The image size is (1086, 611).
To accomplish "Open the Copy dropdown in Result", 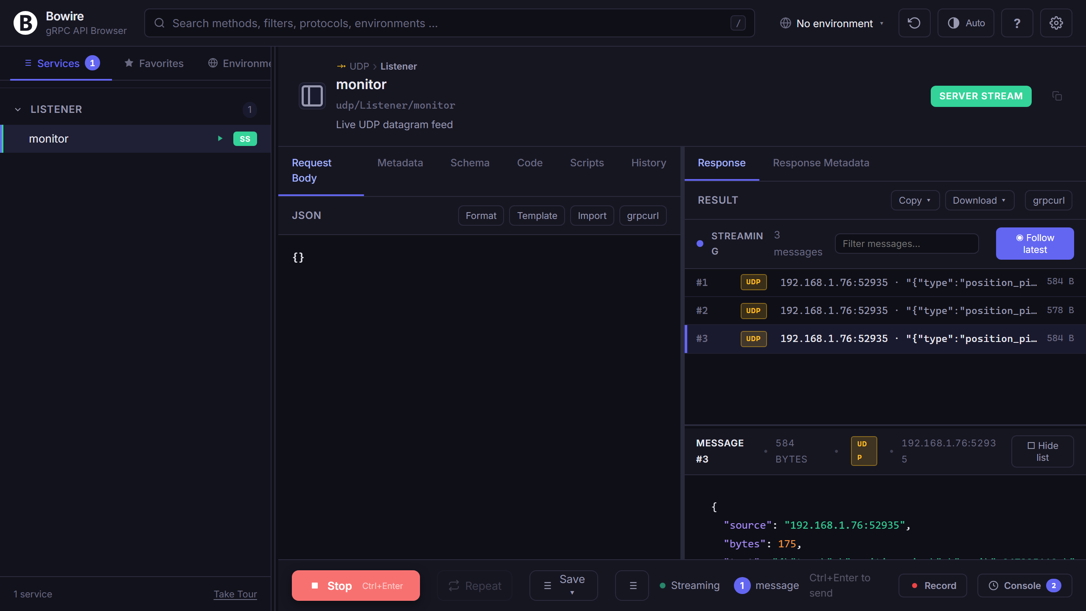I will pyautogui.click(x=915, y=200).
